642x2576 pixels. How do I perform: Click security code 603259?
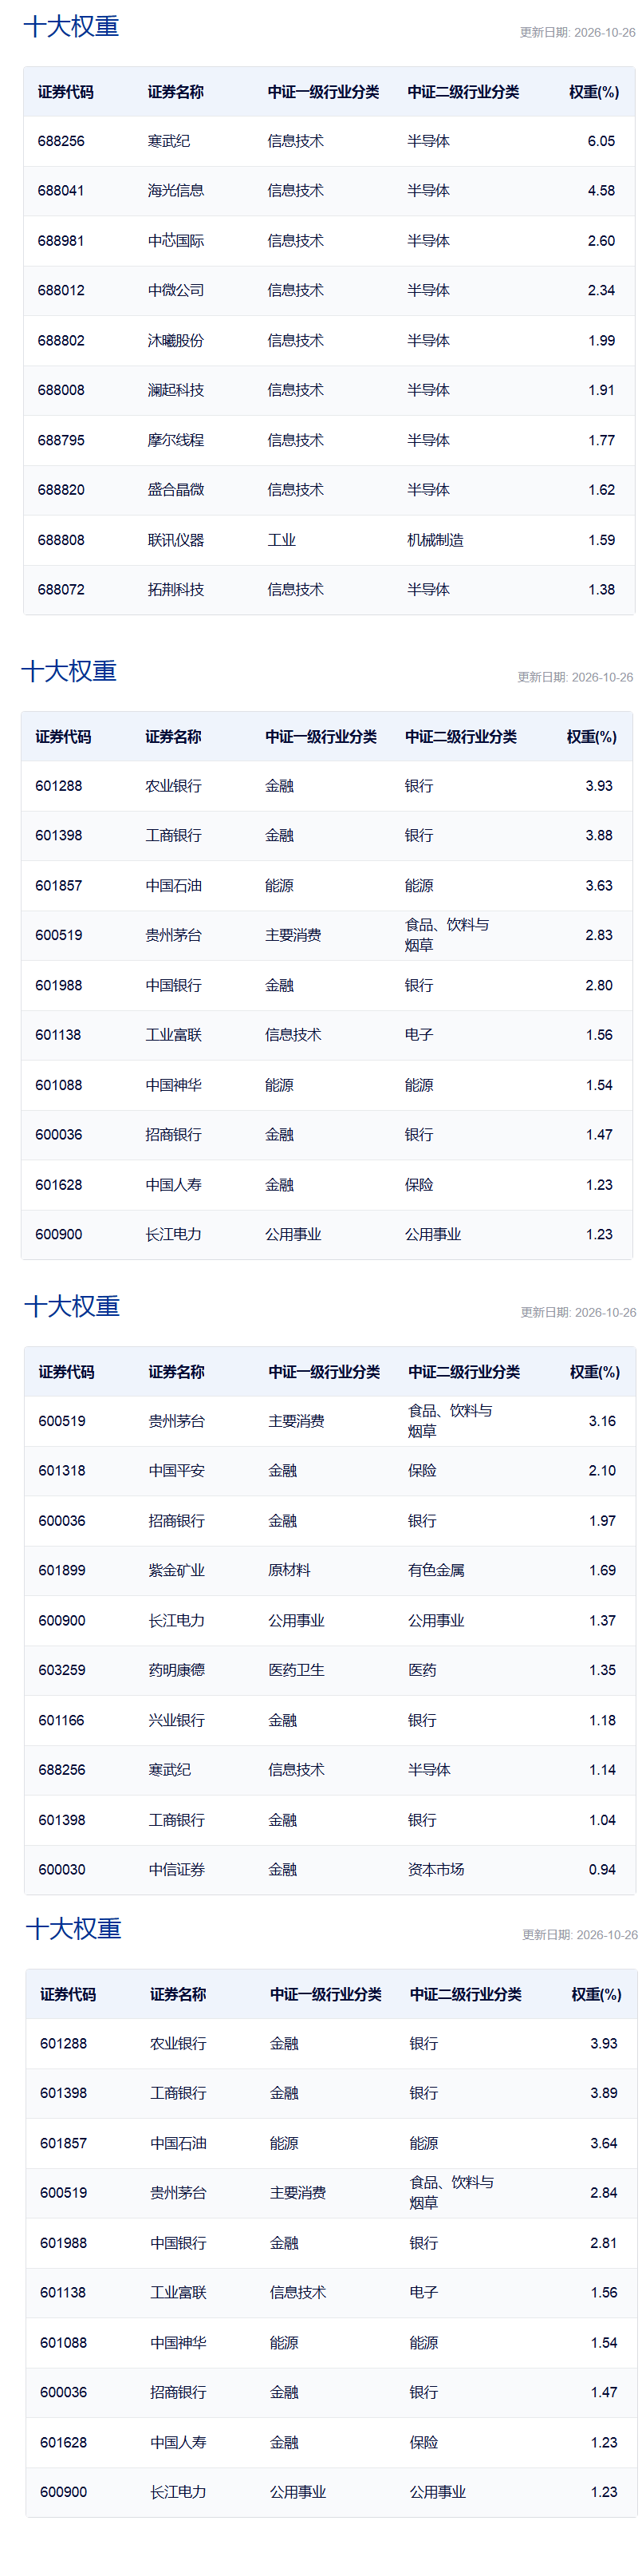(x=62, y=1671)
